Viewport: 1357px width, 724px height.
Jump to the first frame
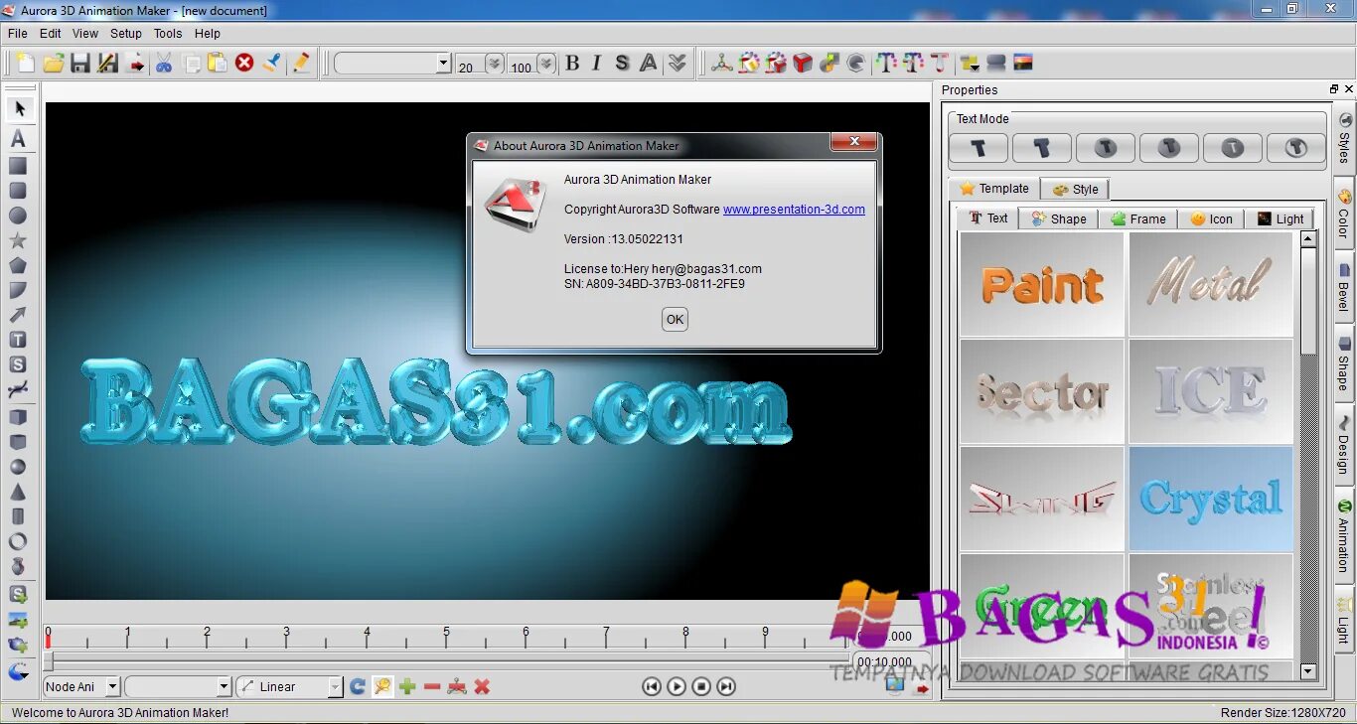[652, 686]
